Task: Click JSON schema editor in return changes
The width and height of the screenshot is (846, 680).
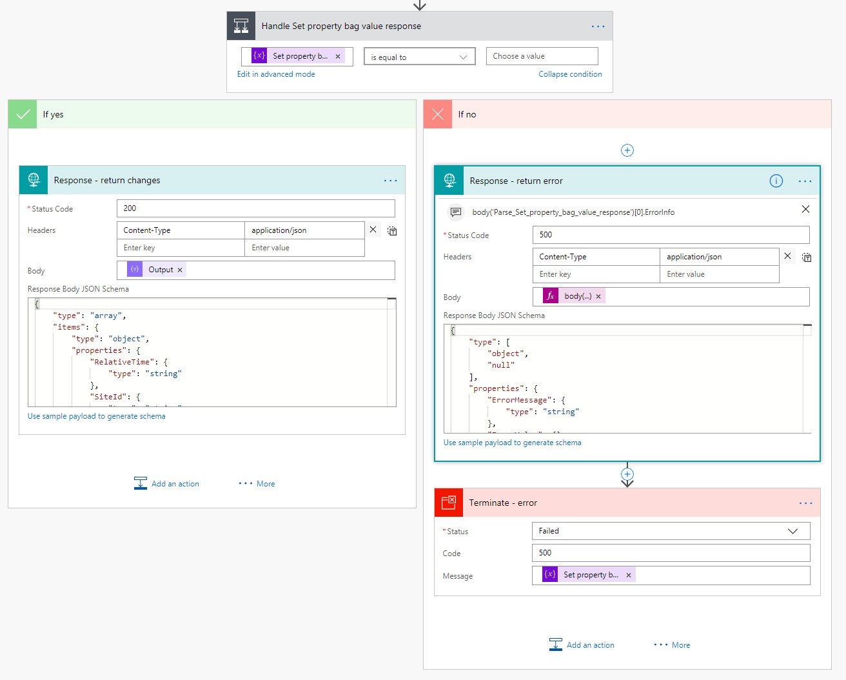Action: 212,352
